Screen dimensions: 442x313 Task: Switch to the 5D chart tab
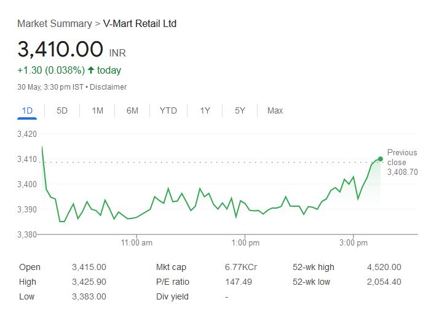pos(62,110)
